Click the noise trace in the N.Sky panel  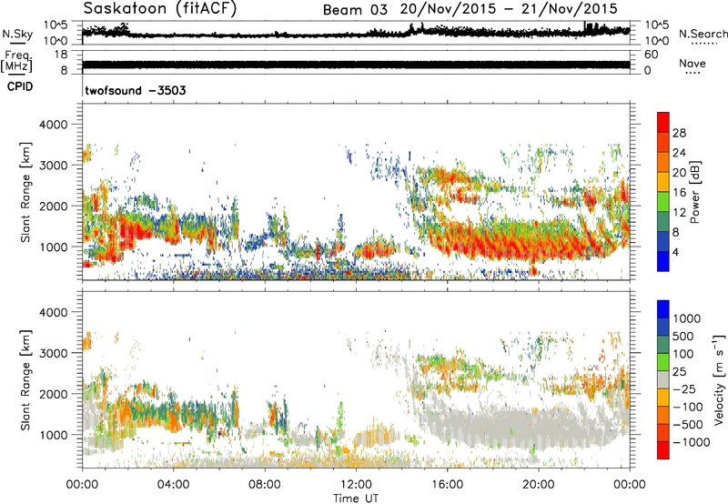click(356, 34)
